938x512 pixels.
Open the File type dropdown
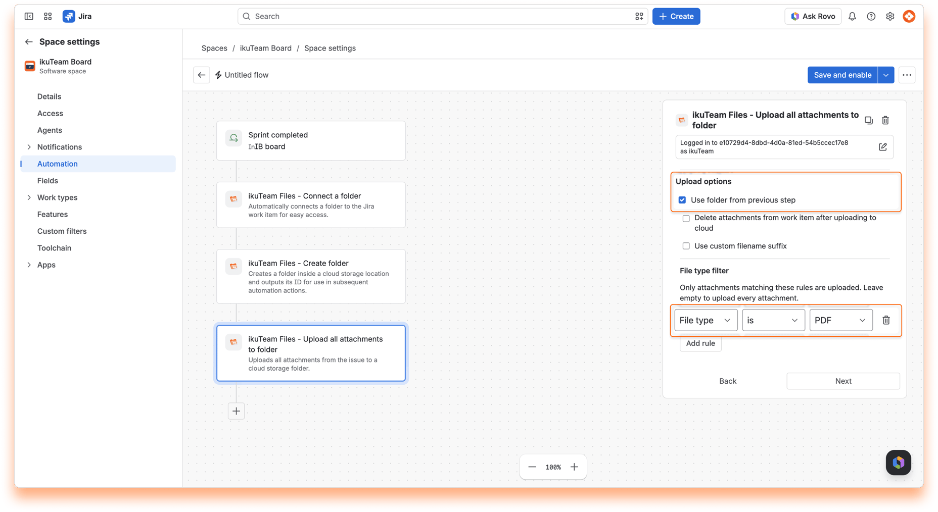(706, 320)
